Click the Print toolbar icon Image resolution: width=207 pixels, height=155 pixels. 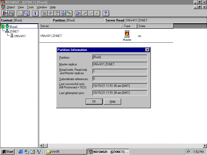11,13
